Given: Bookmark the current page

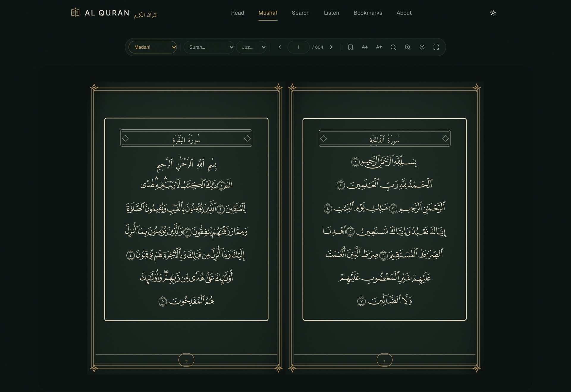Looking at the screenshot, I should pos(350,47).
